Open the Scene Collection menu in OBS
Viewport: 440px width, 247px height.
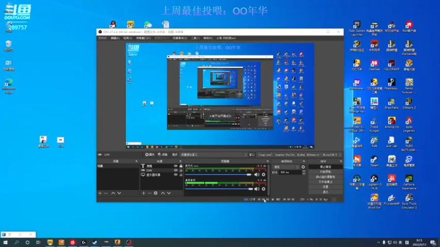click(x=180, y=38)
